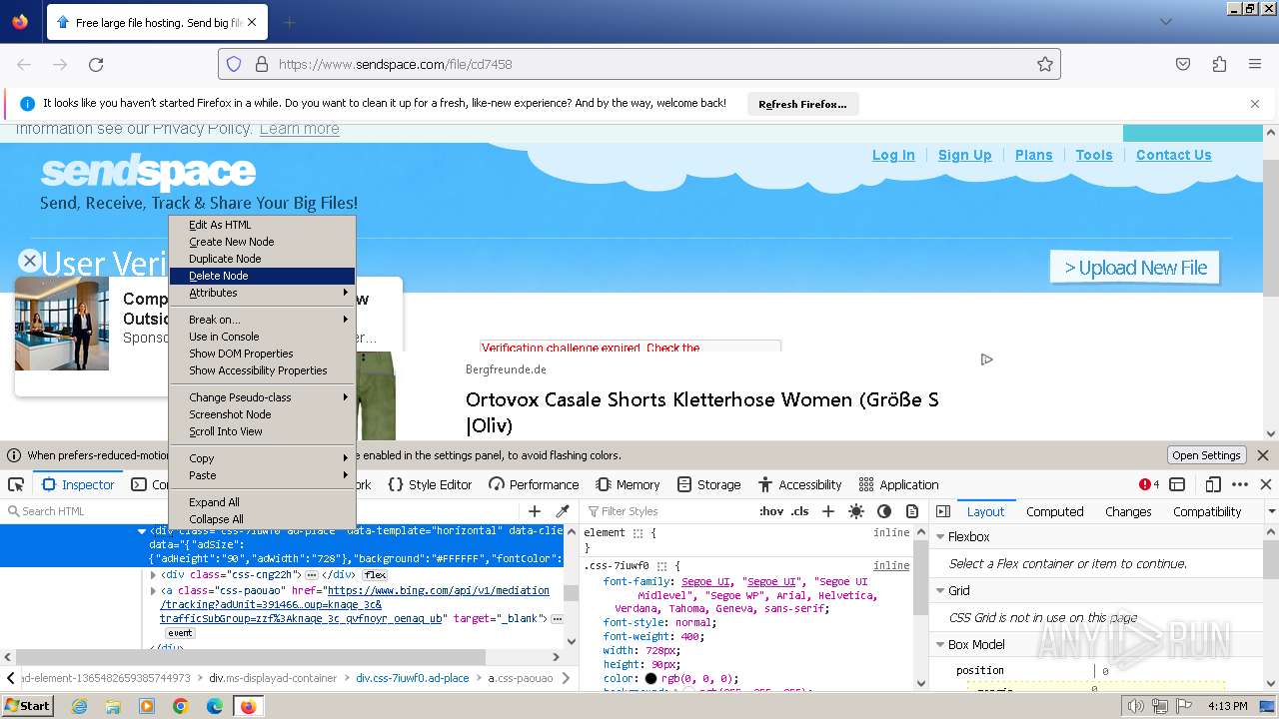Viewport: 1279px width, 719px height.
Task: Open the Log In link
Action: 893,155
